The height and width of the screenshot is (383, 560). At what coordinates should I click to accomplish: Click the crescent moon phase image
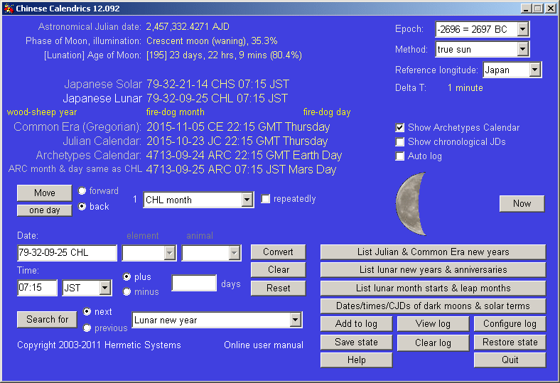pos(410,203)
